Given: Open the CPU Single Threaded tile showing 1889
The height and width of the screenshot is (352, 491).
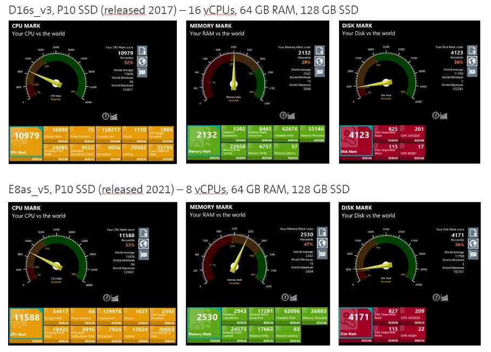Looking at the screenshot, I should pos(161,134).
